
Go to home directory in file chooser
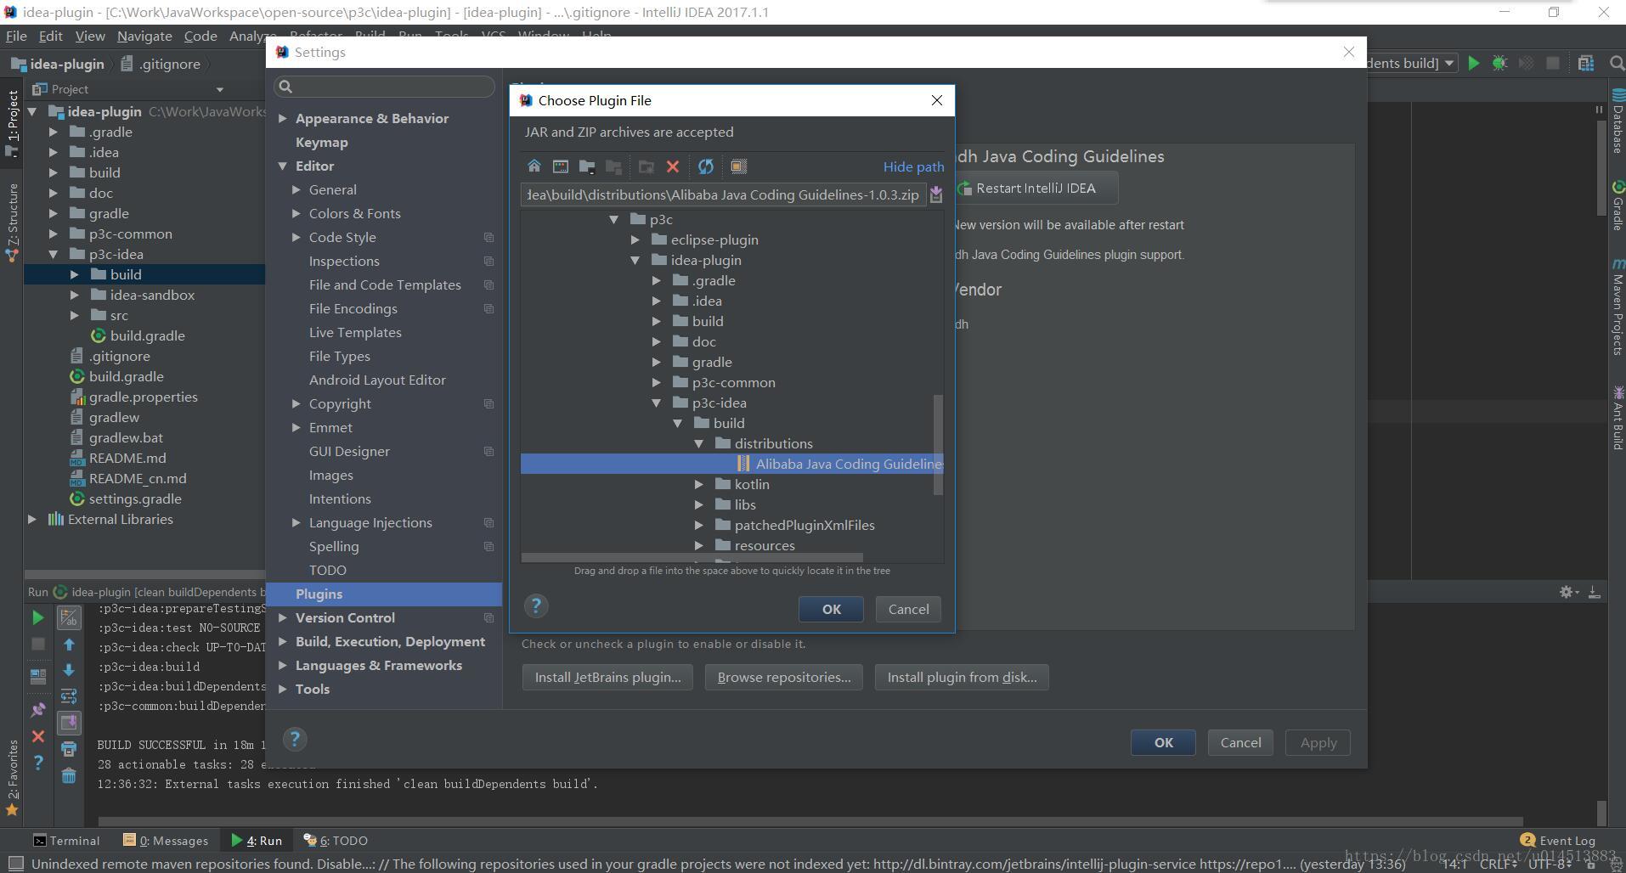coord(534,166)
